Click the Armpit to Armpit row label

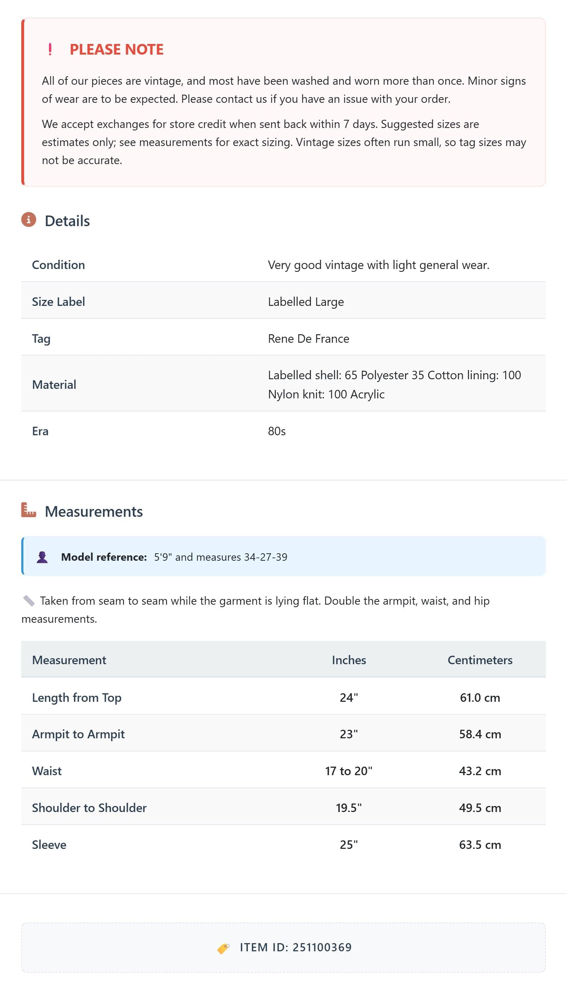click(x=78, y=734)
